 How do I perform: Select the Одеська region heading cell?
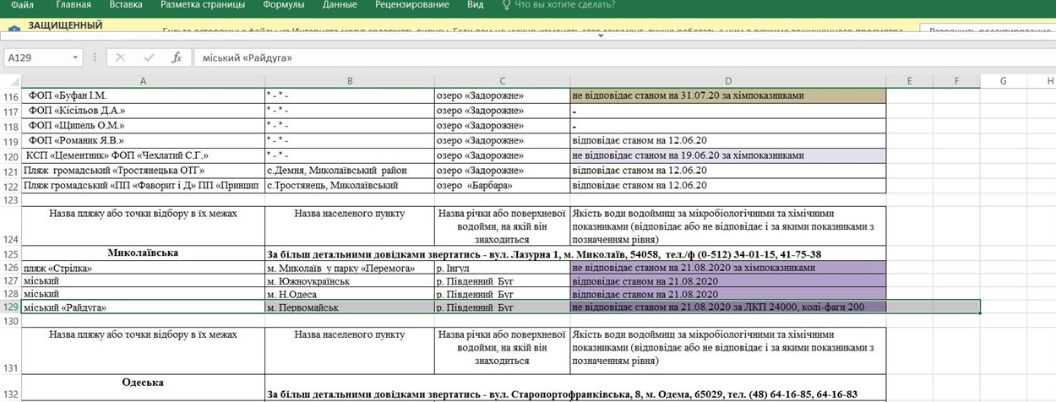point(143,386)
